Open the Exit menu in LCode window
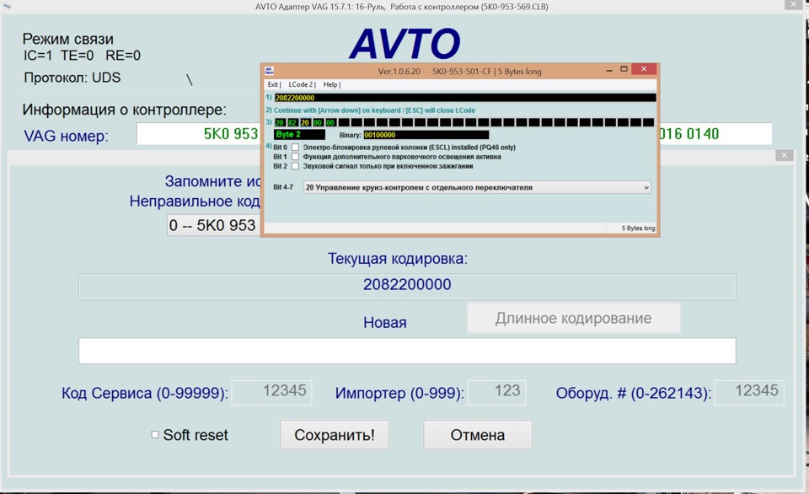 [x=273, y=84]
